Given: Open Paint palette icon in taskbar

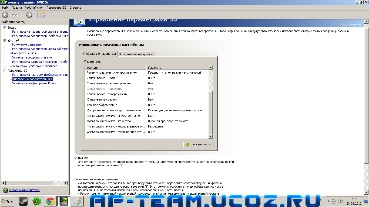Looking at the screenshot, I should coord(77,201).
